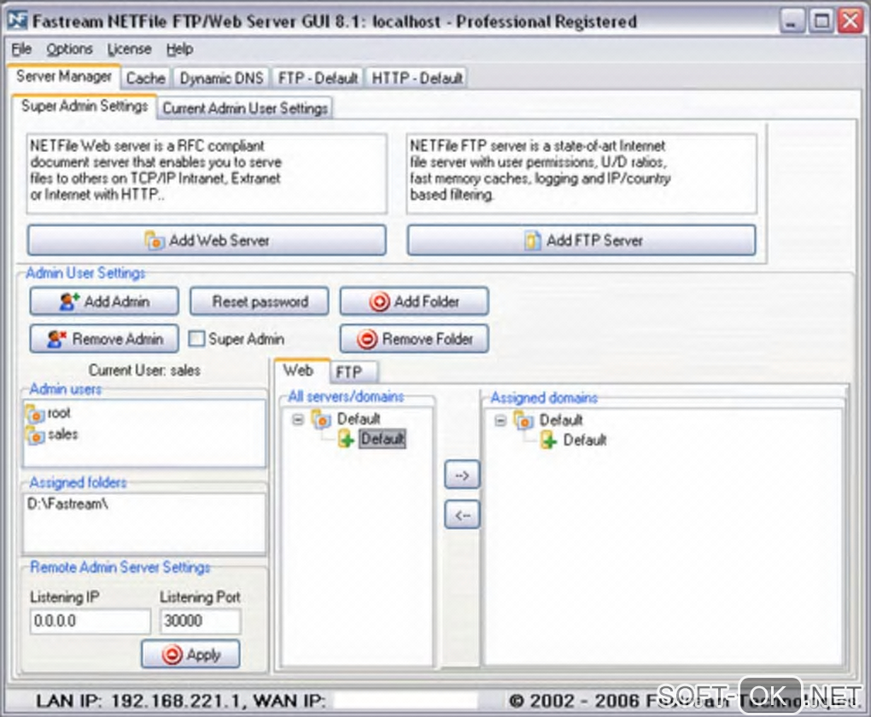Image resolution: width=871 pixels, height=717 pixels.
Task: Select Default server in All servers/domains tree
Action: [x=359, y=419]
